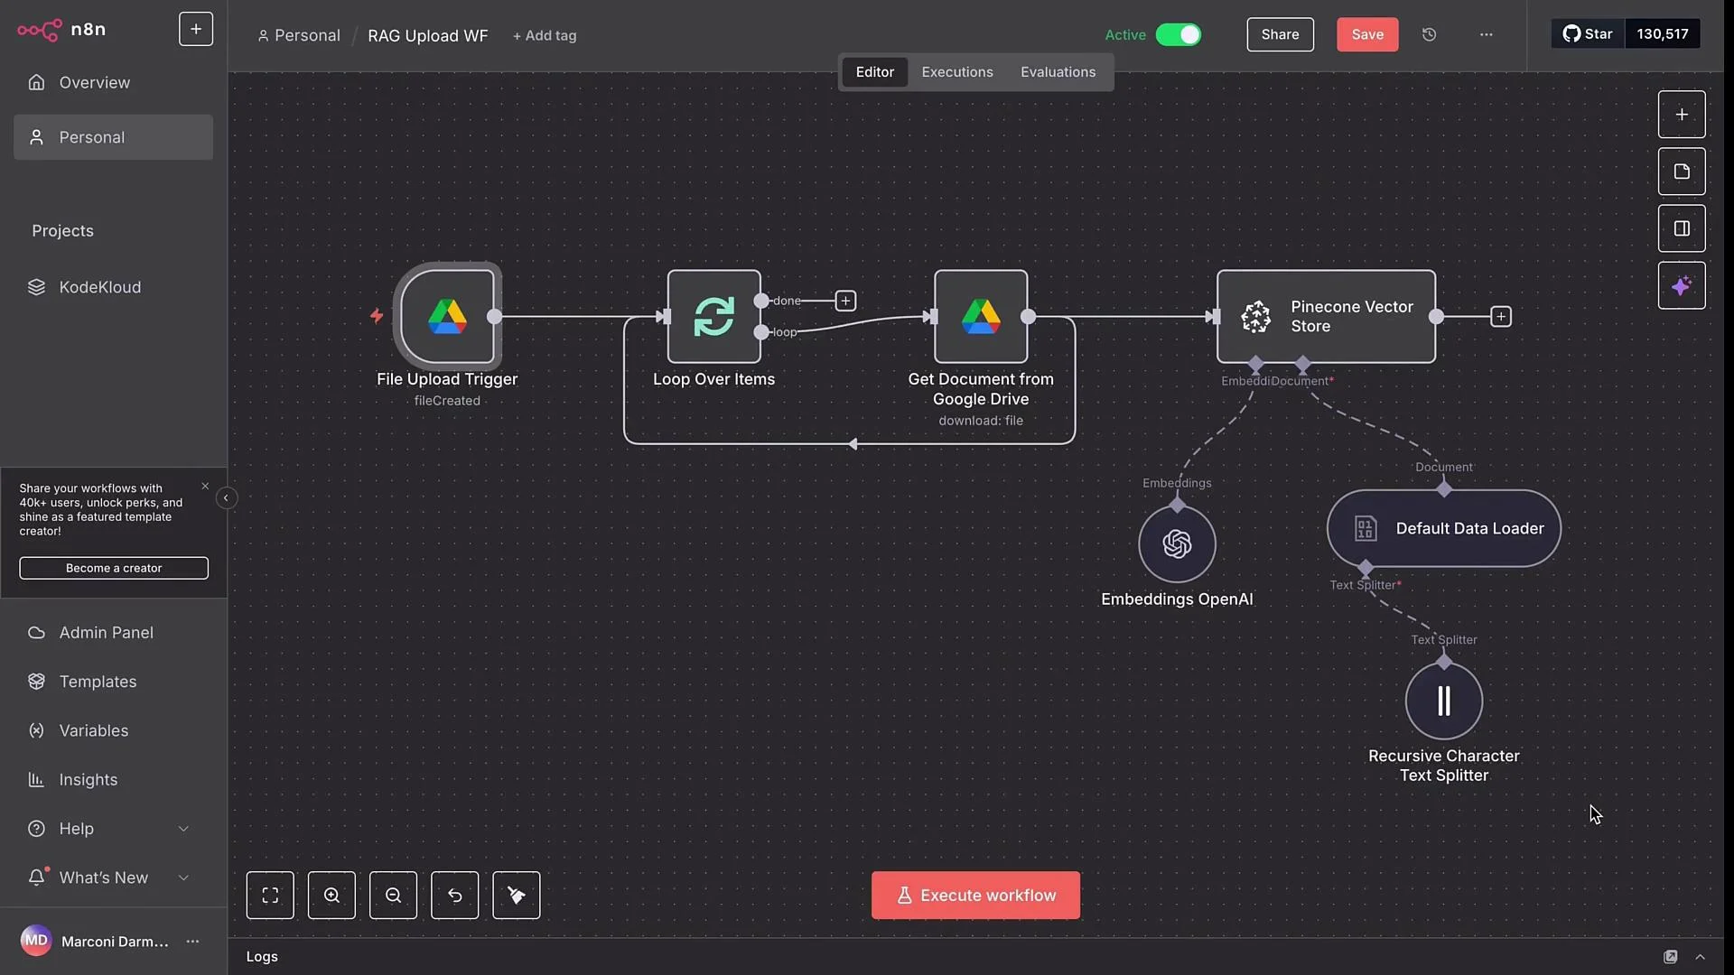The width and height of the screenshot is (1734, 975).
Task: Click the Document input diamond on Pinecone node
Action: [x=1302, y=364]
